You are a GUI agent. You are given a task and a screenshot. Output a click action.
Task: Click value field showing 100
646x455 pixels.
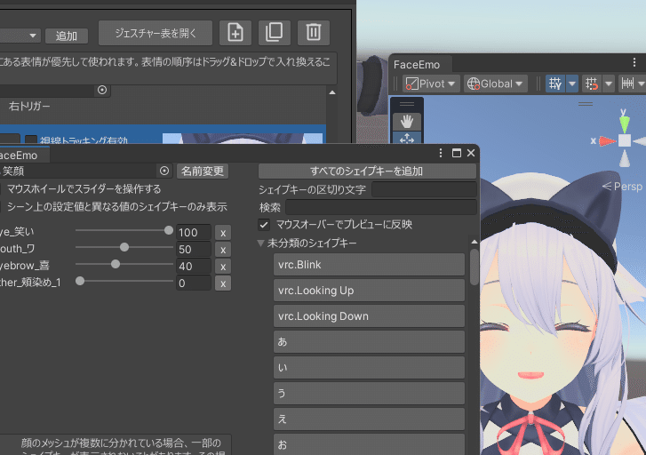[194, 233]
